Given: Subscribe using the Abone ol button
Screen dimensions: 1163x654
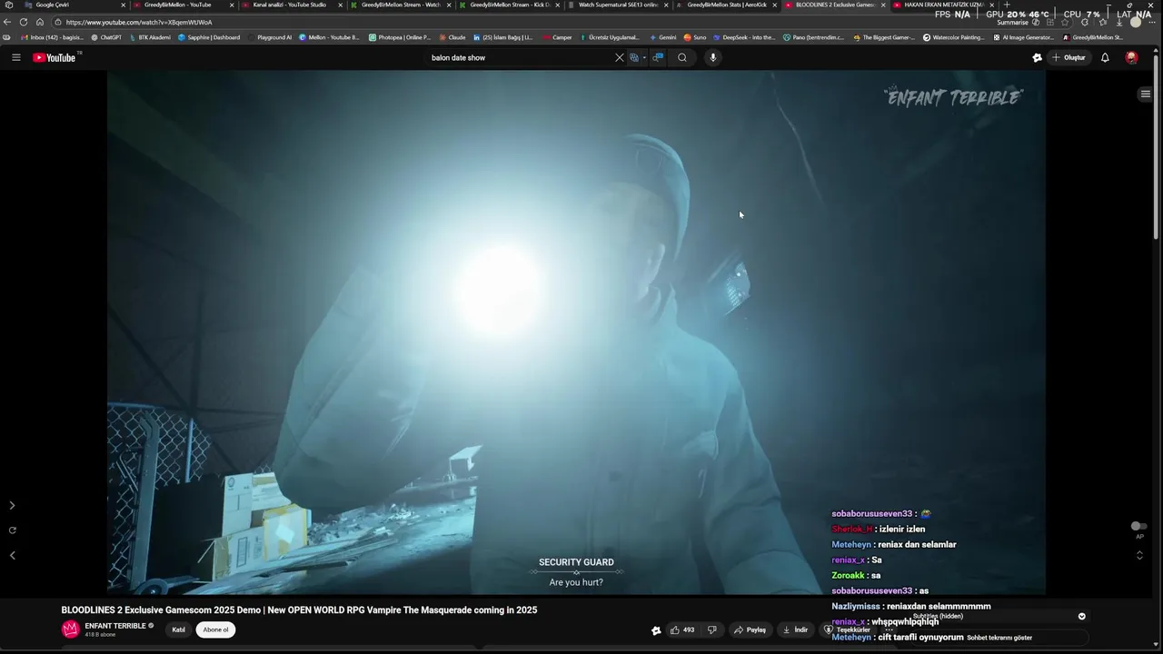Looking at the screenshot, I should coord(216,629).
